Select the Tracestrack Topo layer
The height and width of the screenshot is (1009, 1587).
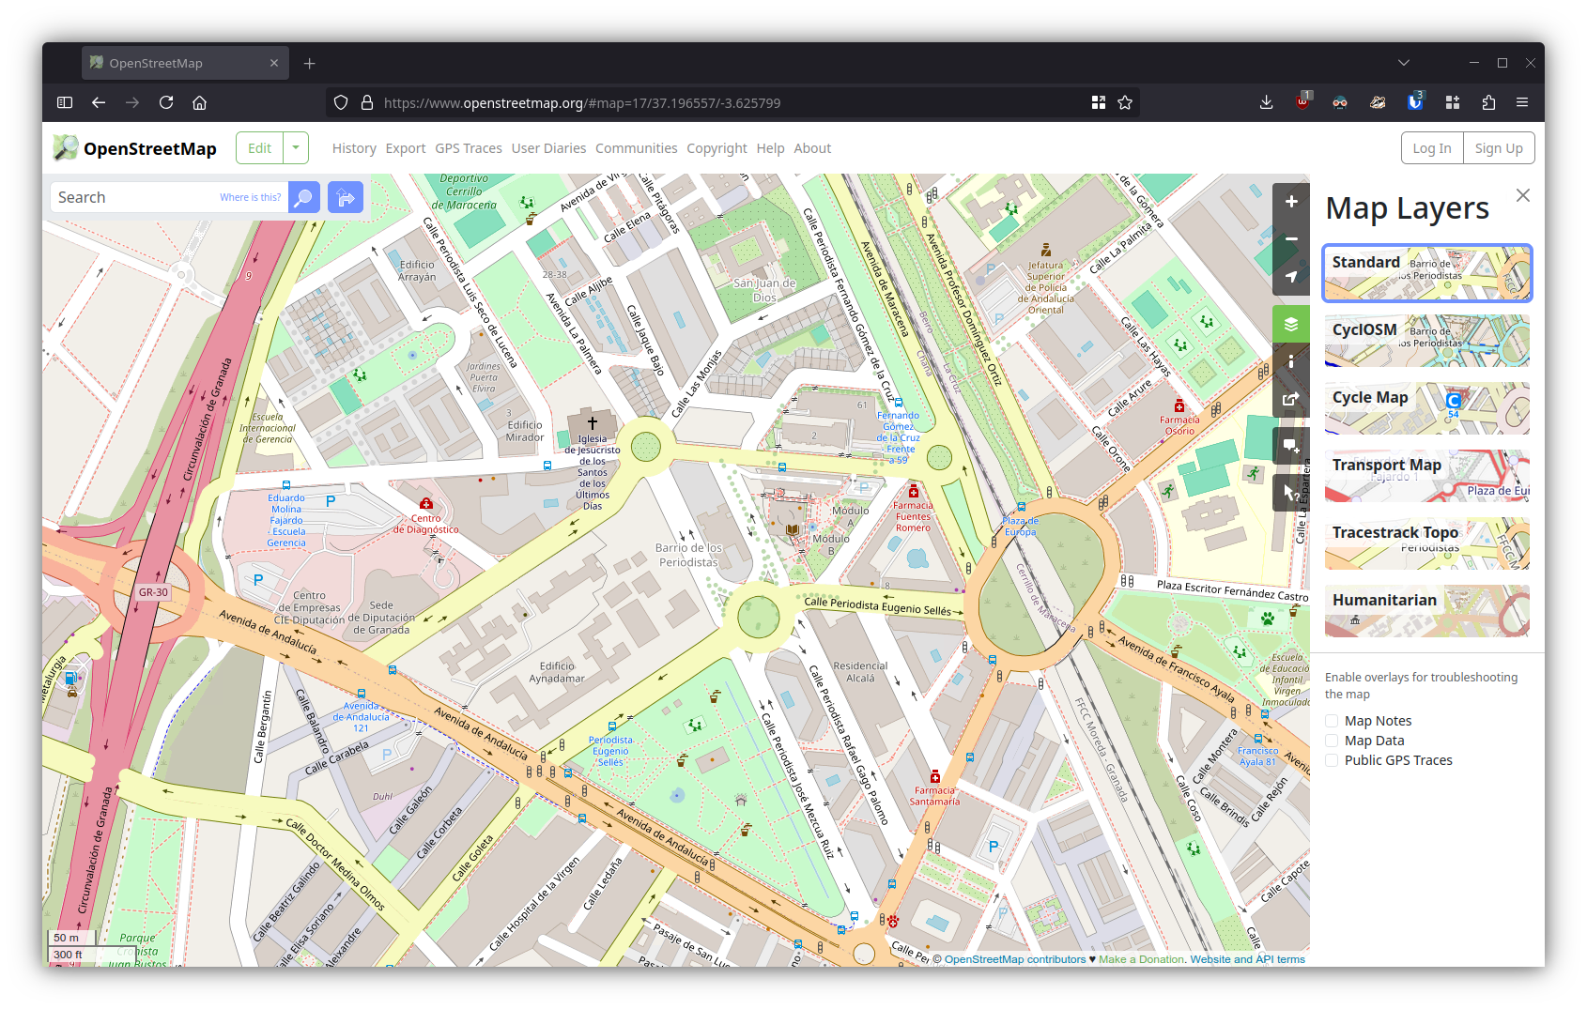[x=1427, y=543]
